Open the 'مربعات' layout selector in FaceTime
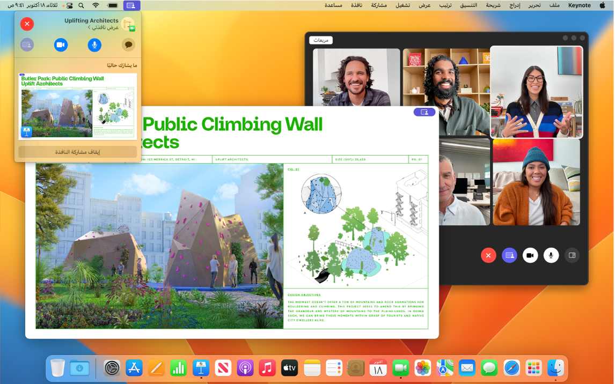Image resolution: width=615 pixels, height=384 pixels. point(321,40)
